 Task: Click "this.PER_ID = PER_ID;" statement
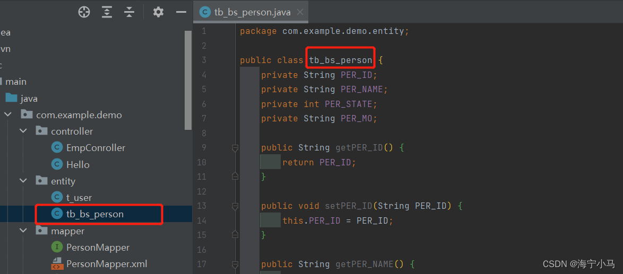[338, 221]
